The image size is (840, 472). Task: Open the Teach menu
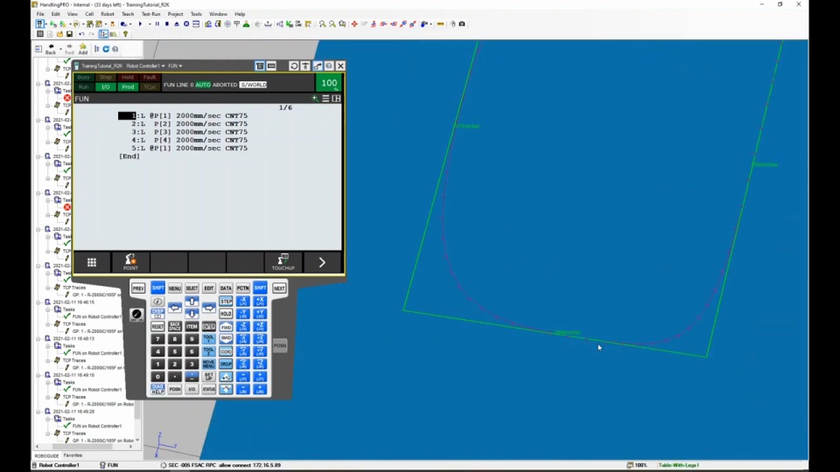[128, 14]
